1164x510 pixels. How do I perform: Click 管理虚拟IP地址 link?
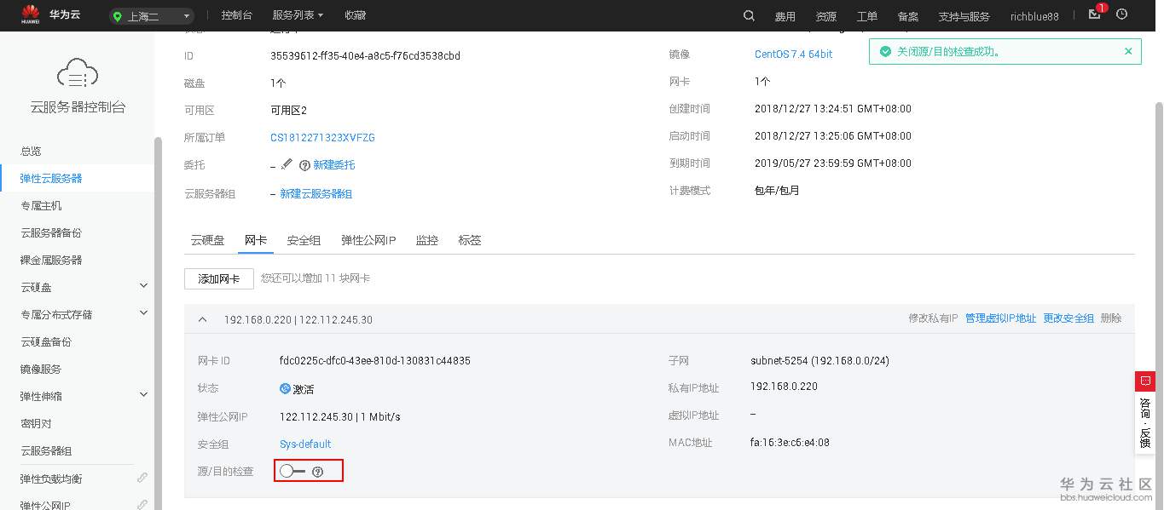click(x=1000, y=318)
